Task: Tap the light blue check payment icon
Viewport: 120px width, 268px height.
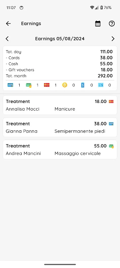Action: pos(101,85)
